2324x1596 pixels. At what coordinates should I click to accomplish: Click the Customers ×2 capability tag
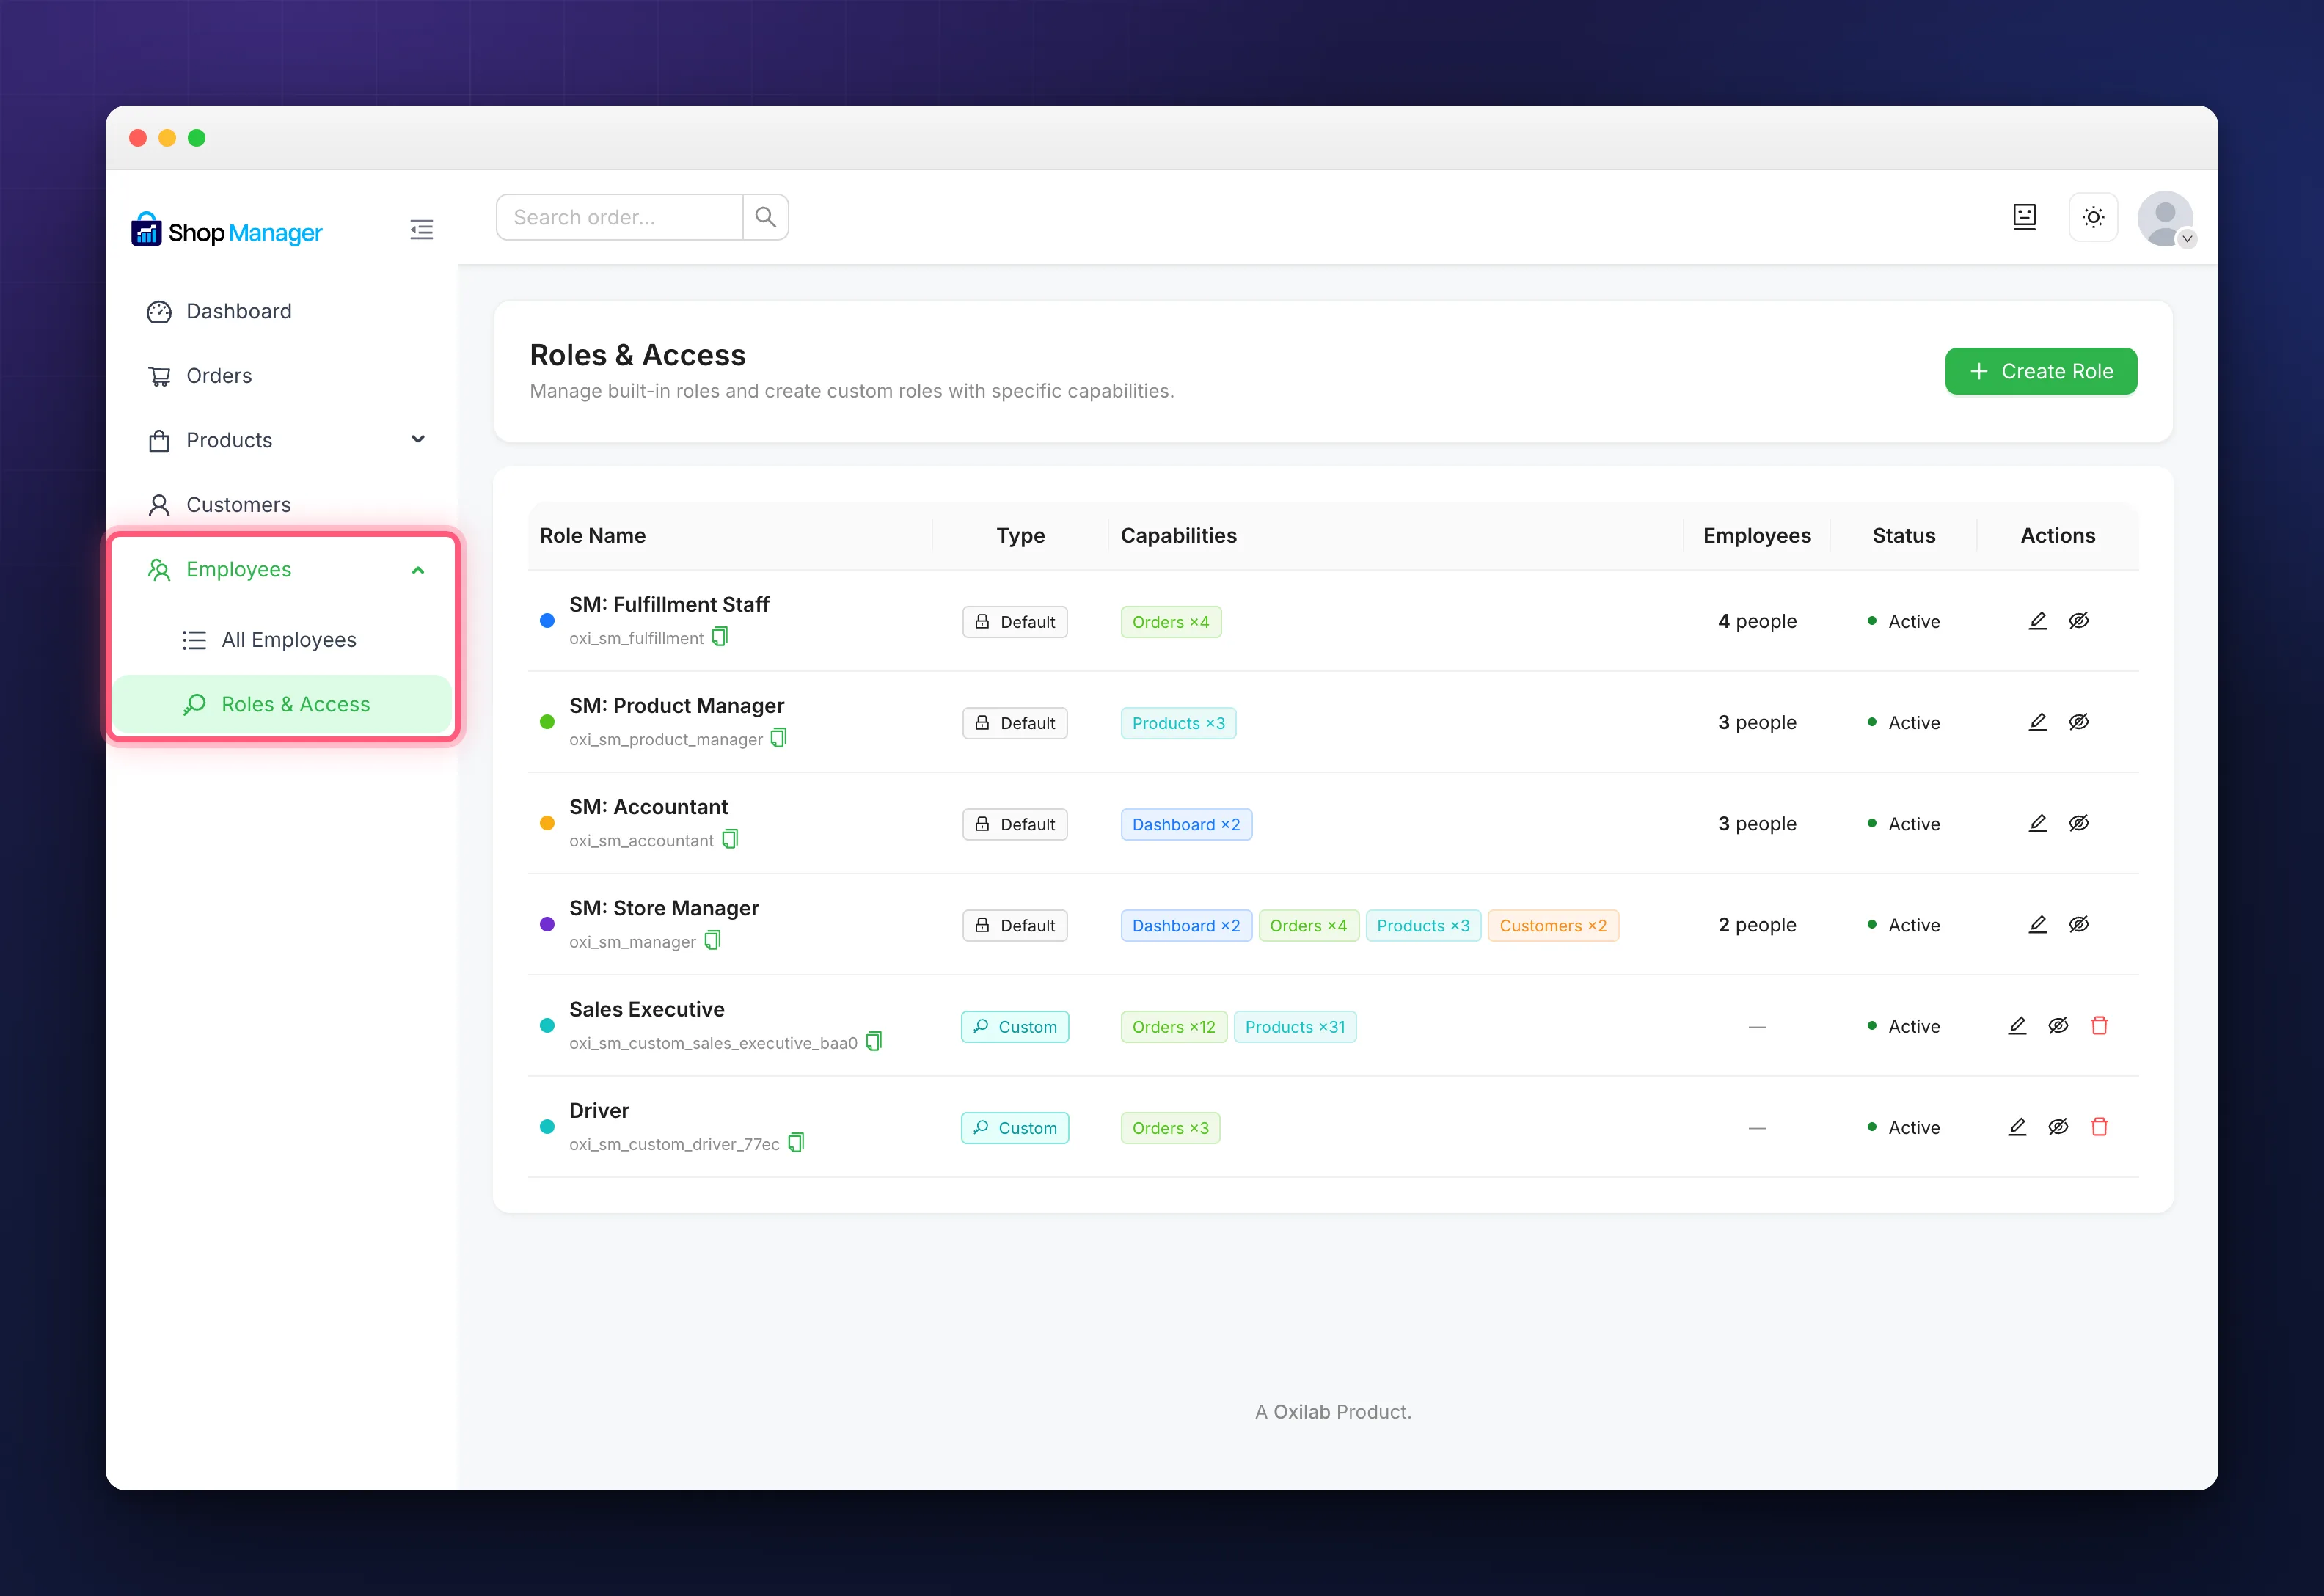[x=1552, y=925]
